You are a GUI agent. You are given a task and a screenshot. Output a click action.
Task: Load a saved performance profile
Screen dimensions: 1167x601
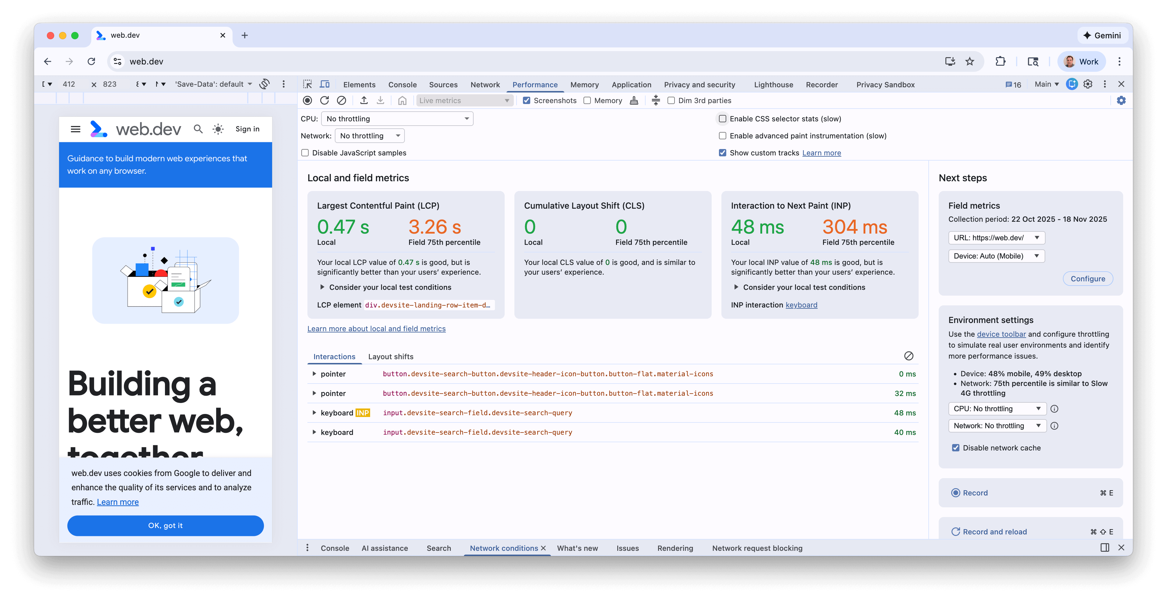pyautogui.click(x=364, y=100)
